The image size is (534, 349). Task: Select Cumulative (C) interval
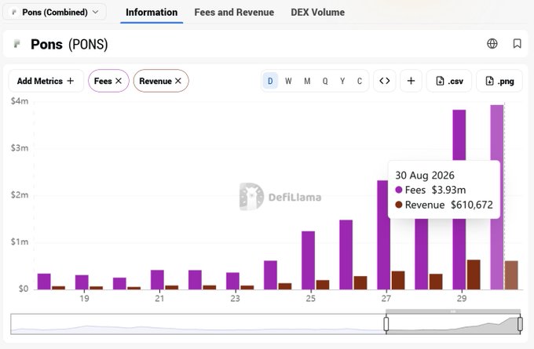click(x=360, y=81)
